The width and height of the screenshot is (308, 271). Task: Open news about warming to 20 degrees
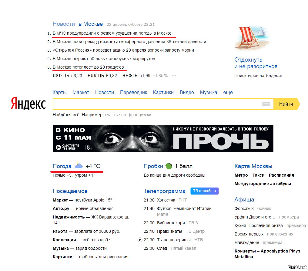tap(88, 67)
